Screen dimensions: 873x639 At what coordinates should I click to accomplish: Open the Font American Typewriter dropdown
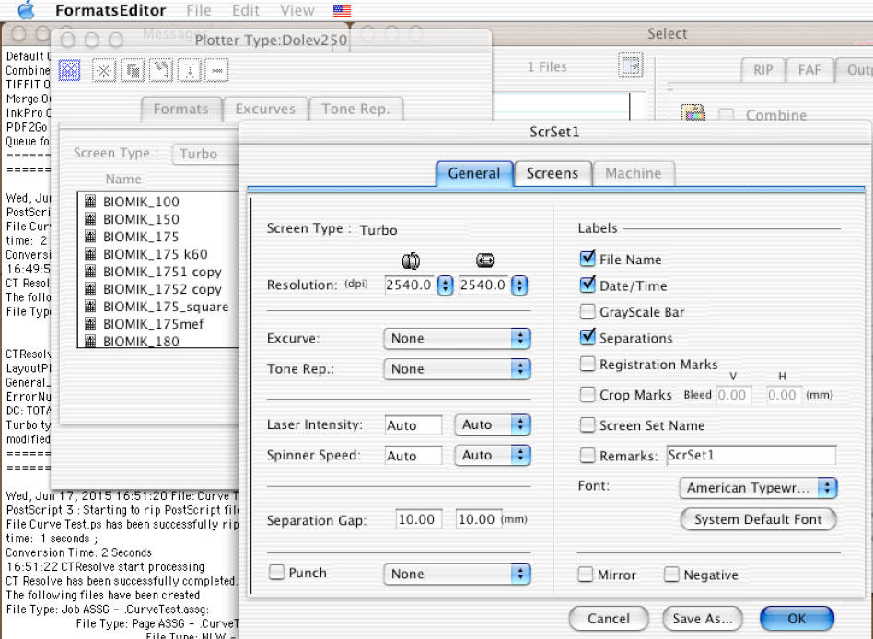[x=758, y=488]
